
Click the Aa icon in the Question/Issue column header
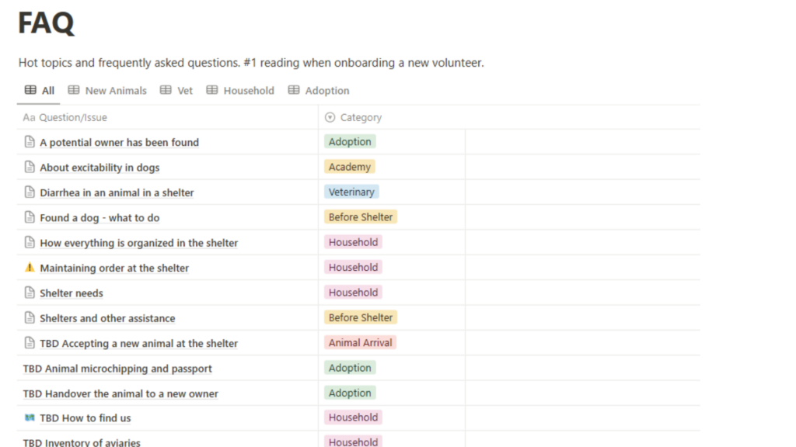point(29,118)
